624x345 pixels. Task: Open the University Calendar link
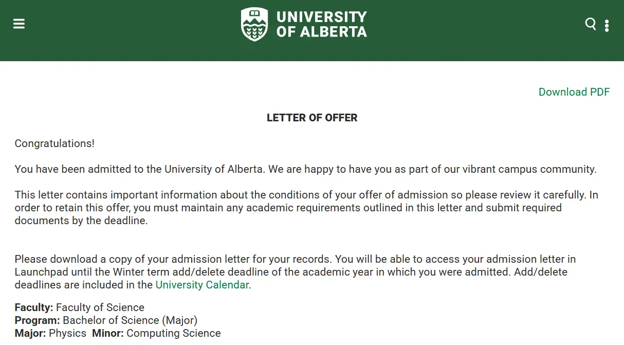click(x=202, y=285)
